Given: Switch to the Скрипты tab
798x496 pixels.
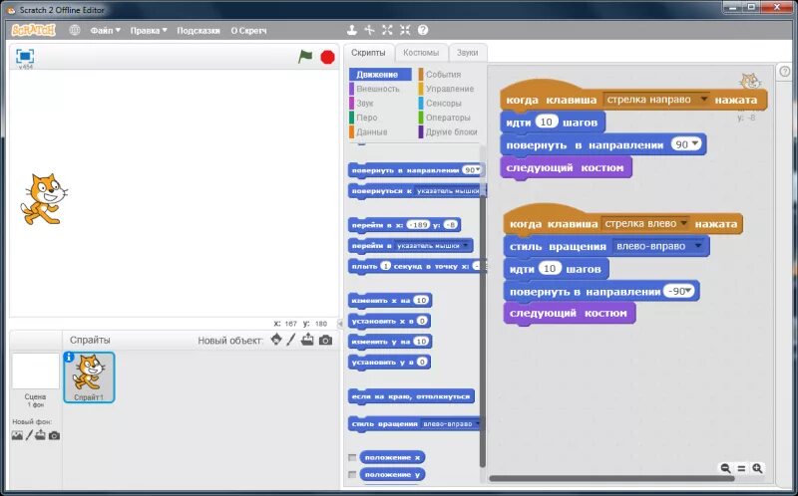Looking at the screenshot, I should coord(368,53).
